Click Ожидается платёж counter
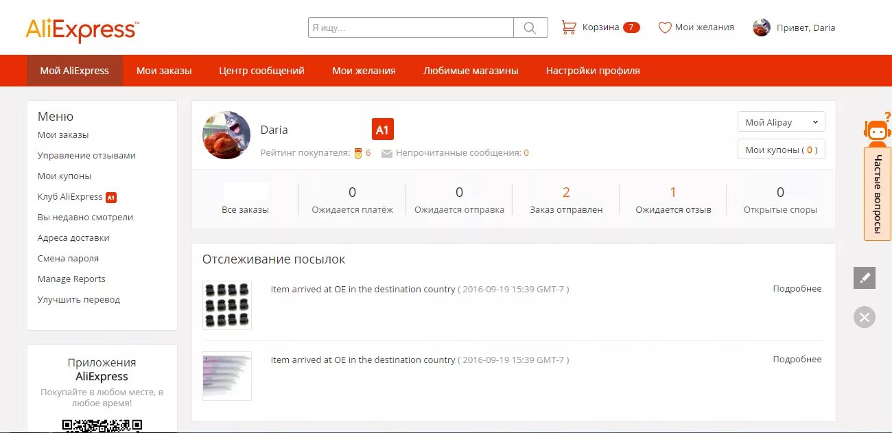 click(x=352, y=199)
